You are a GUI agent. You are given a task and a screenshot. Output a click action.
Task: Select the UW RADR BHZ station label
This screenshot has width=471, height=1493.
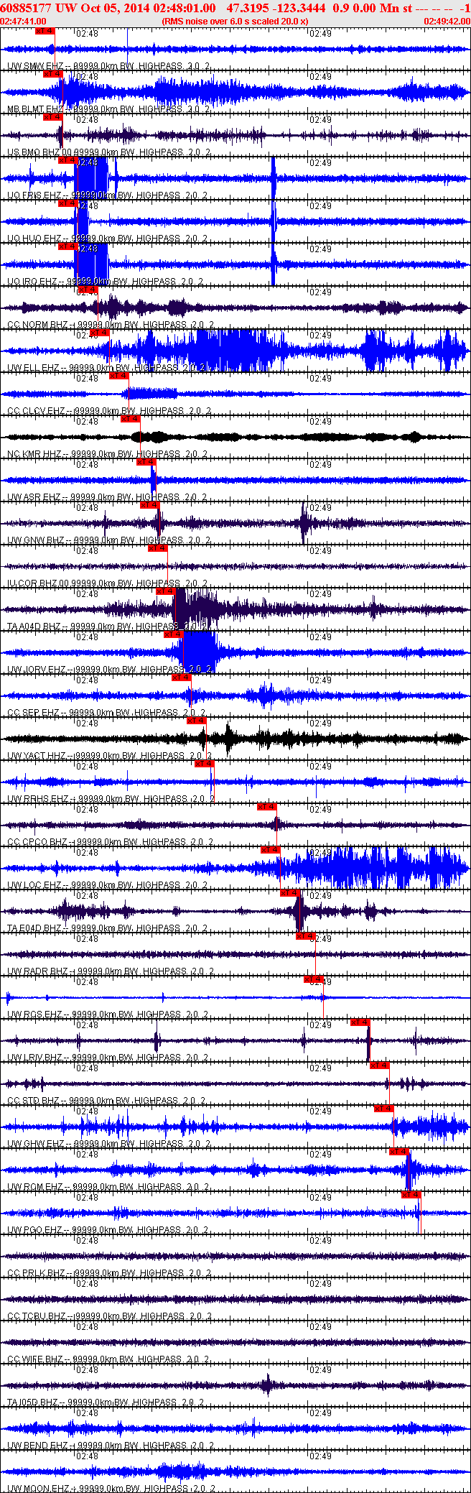click(109, 971)
